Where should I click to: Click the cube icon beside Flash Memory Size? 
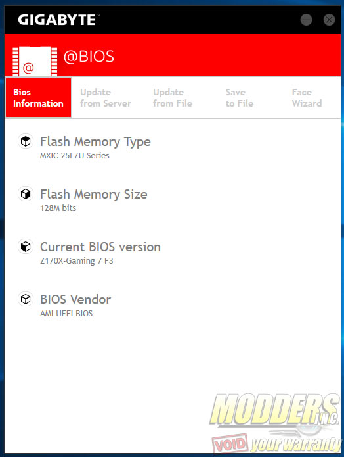point(26,194)
